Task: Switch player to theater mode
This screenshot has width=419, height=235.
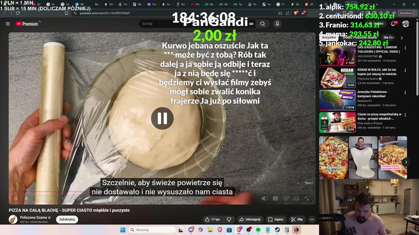Action: 296,198
